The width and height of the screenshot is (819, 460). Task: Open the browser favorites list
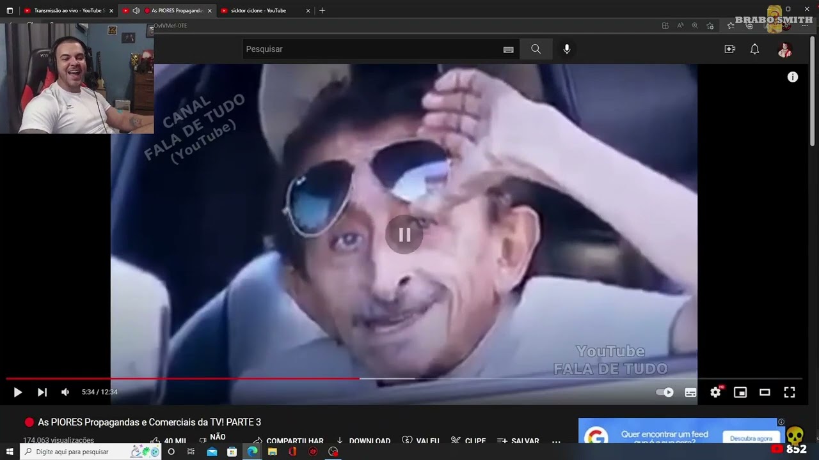tap(731, 26)
